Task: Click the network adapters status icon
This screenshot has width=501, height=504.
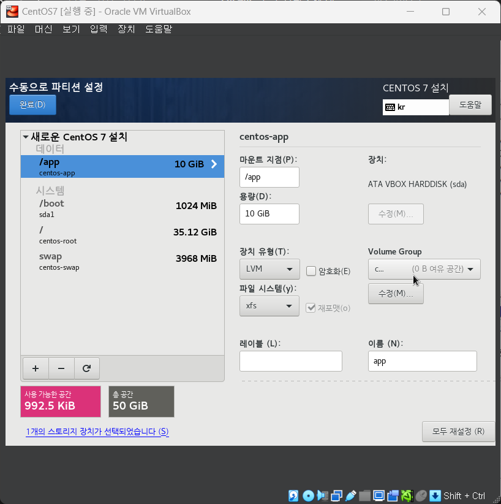Action: pyautogui.click(x=336, y=495)
